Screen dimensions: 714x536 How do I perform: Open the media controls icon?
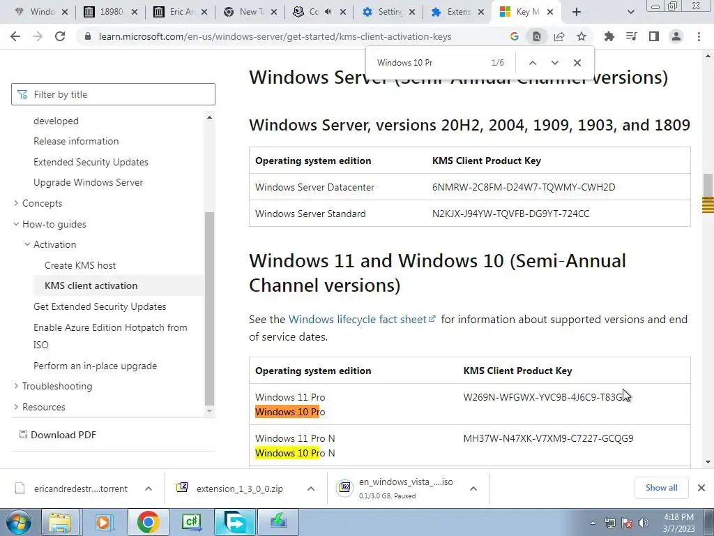coord(631,36)
